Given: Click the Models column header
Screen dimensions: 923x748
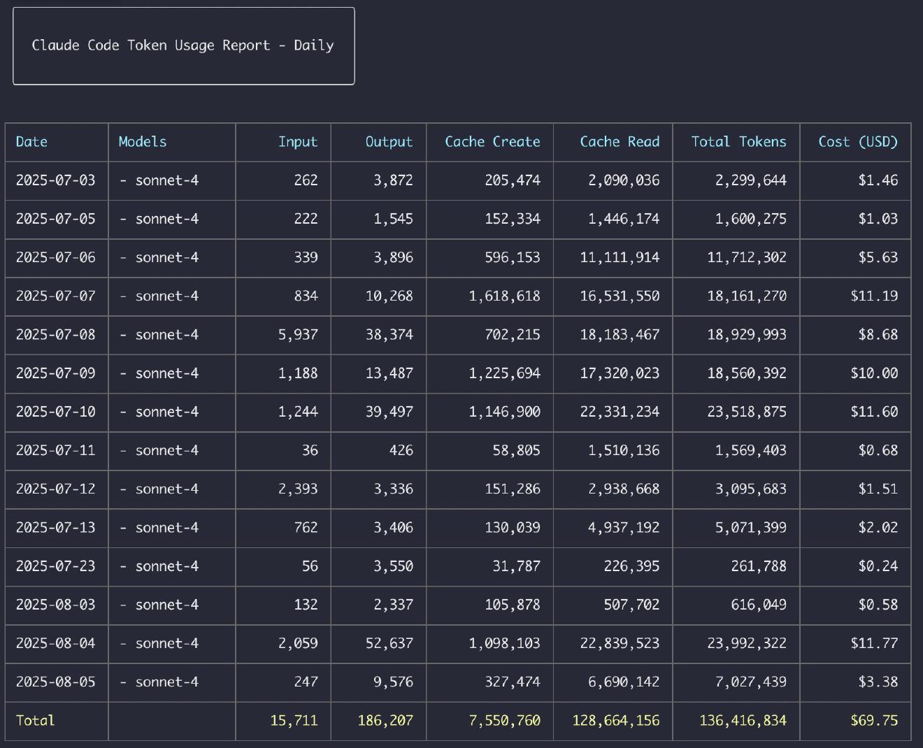Looking at the screenshot, I should [x=143, y=142].
